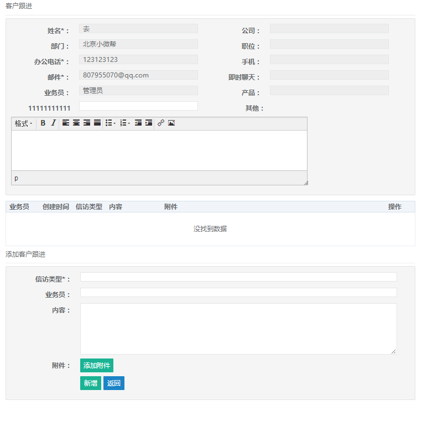Click the 操作 column header
Viewport: 422px width, 426px height.
(394, 207)
